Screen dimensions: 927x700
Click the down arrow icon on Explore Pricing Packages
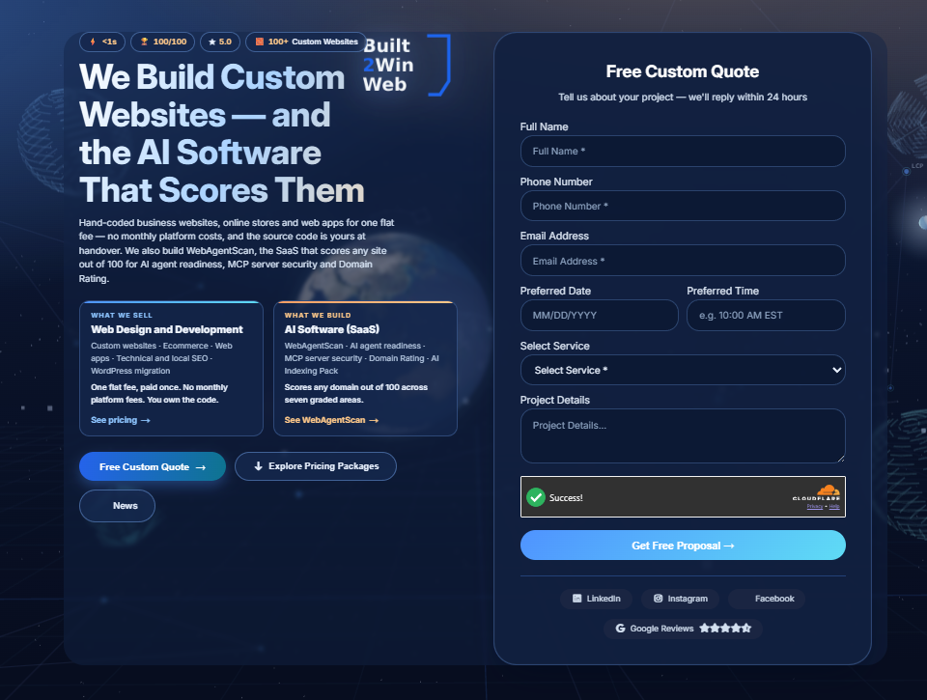259,466
